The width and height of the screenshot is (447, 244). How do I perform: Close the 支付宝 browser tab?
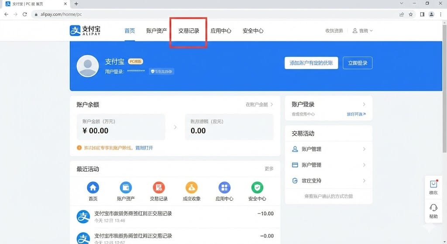click(x=65, y=3)
